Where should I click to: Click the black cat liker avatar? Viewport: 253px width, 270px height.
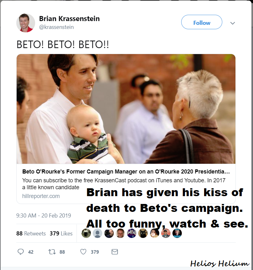(x=143, y=233)
